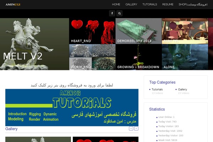Click the 'Week Visit: 5819' statistic
213x142 pixels.
(x=168, y=140)
